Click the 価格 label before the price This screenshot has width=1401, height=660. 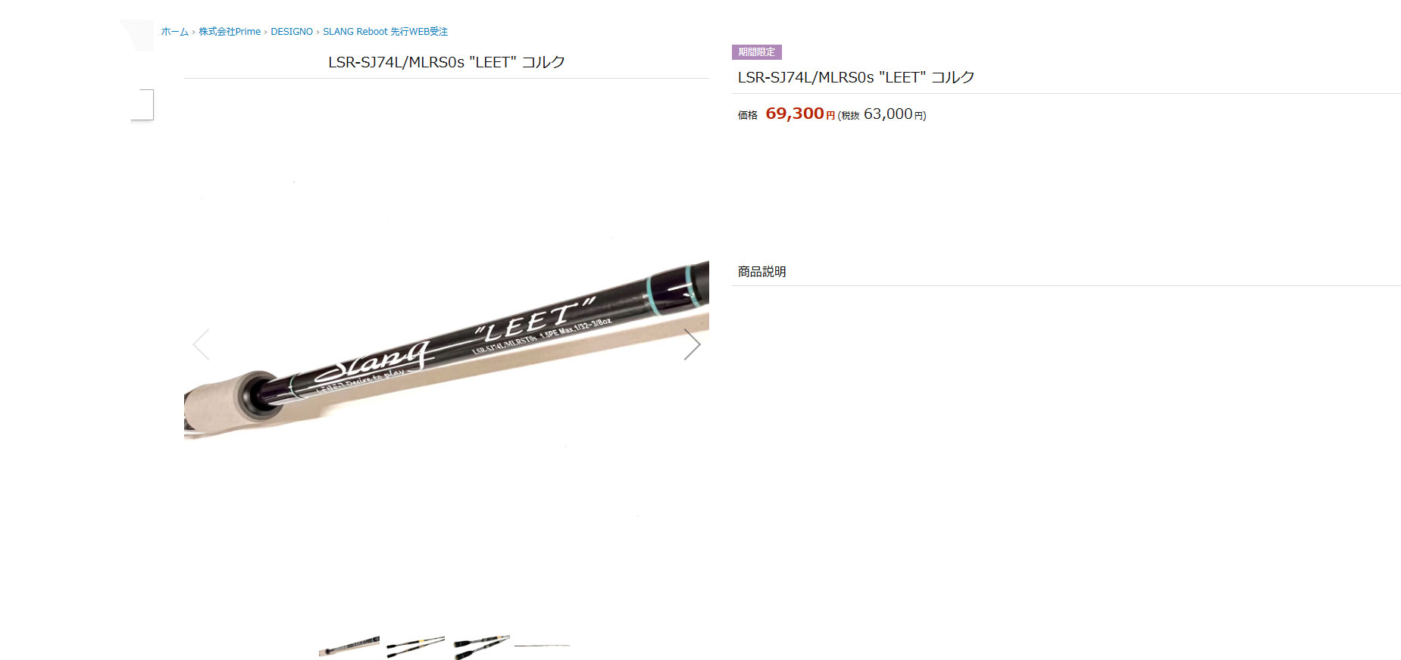pyautogui.click(x=747, y=115)
